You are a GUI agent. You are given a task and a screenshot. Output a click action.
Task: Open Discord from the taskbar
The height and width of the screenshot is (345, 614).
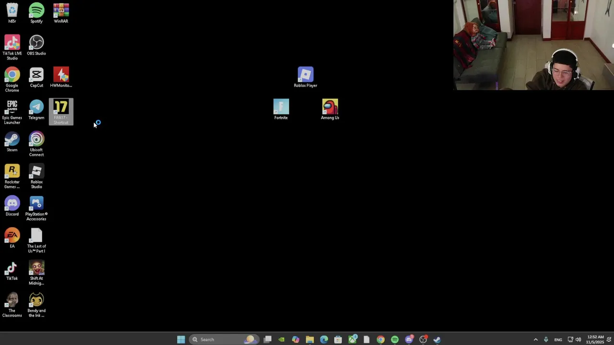tap(409, 339)
